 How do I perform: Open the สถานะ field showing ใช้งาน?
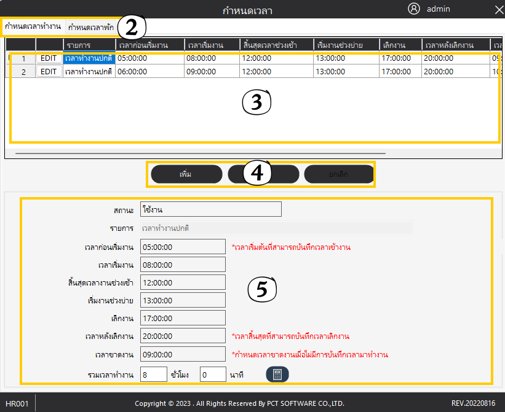click(x=210, y=209)
